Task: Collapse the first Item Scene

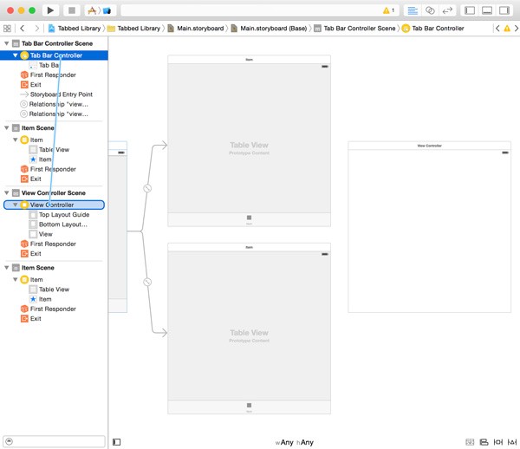Action: coord(6,128)
